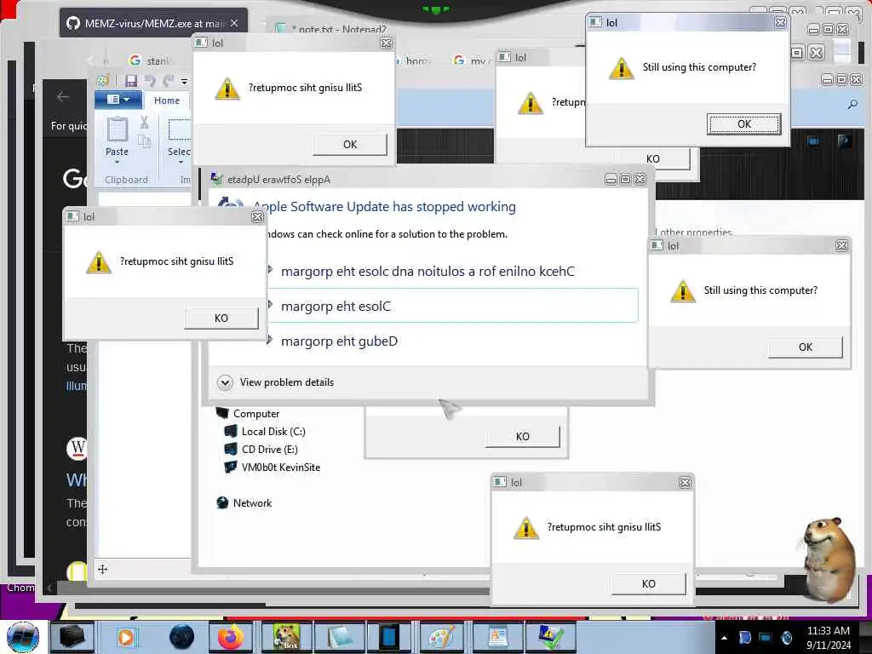
Task: Click the Notepad icon on the taskbar
Action: click(x=340, y=637)
